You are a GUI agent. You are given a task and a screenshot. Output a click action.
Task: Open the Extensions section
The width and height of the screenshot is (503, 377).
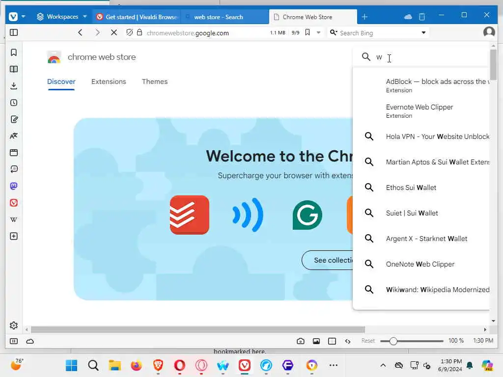(109, 81)
